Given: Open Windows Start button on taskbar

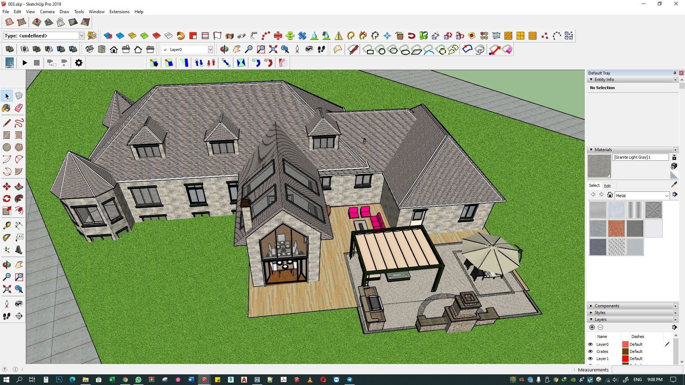Looking at the screenshot, I should tap(6, 379).
